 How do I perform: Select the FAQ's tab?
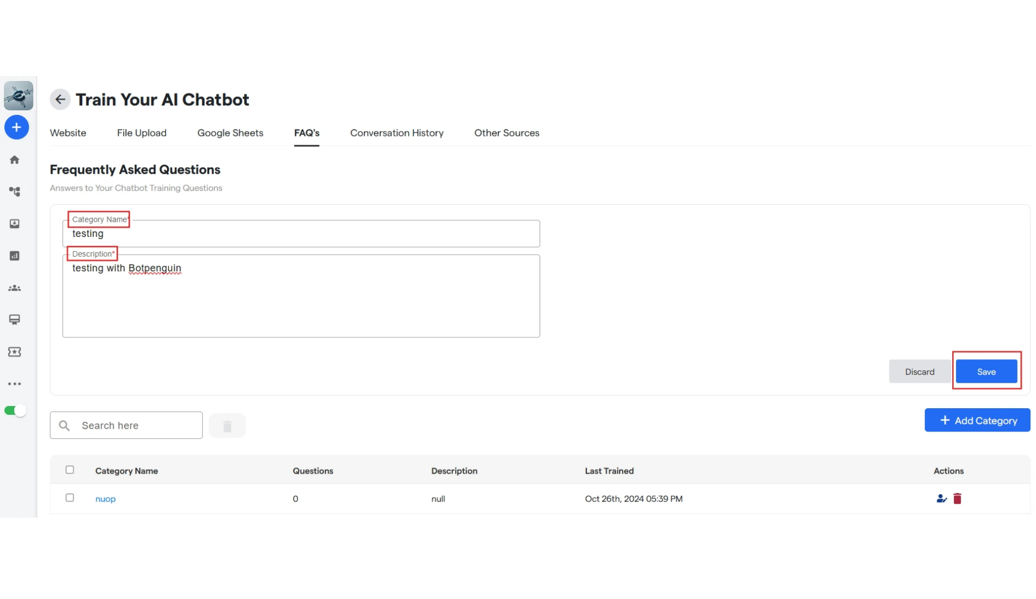pos(306,133)
